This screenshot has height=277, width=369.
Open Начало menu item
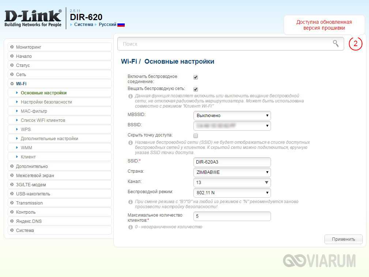[60, 56]
